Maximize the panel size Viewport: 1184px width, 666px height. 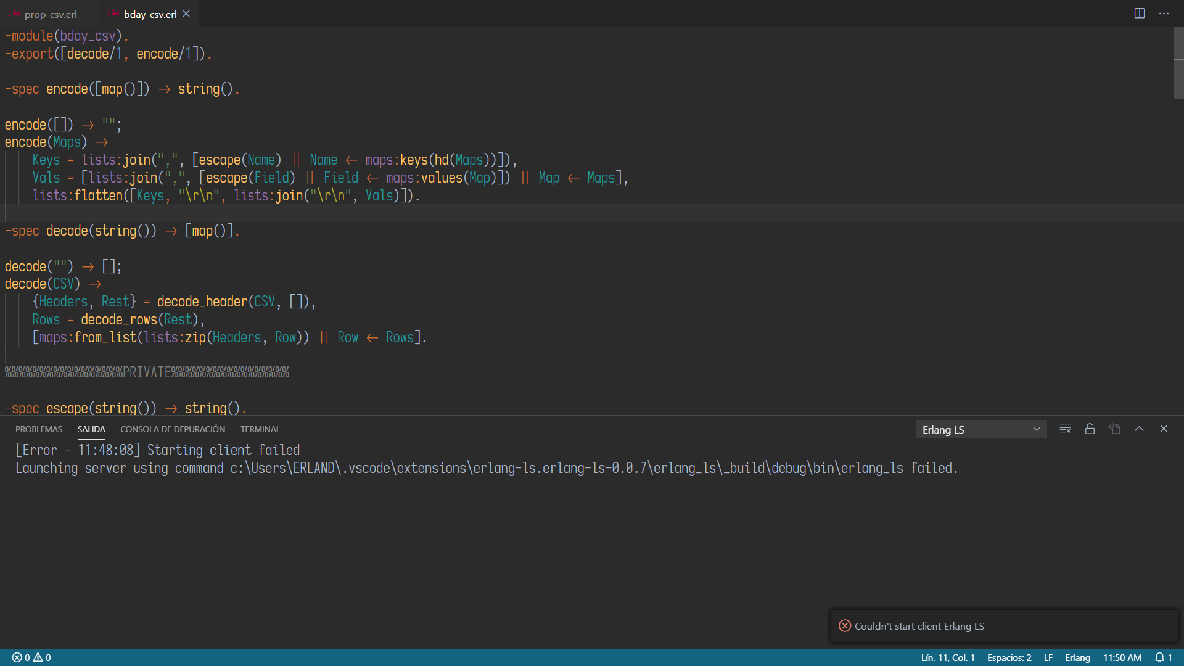[x=1139, y=429]
